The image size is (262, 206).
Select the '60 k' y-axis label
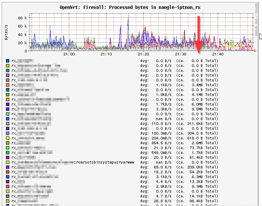coord(22,26)
